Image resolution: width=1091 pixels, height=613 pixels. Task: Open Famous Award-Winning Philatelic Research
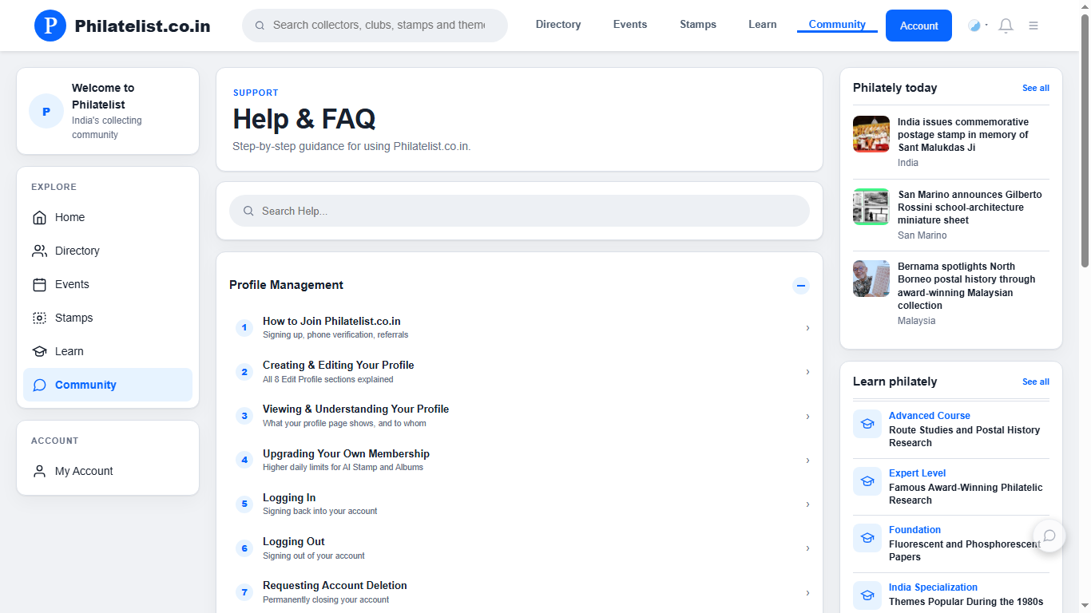(x=966, y=494)
